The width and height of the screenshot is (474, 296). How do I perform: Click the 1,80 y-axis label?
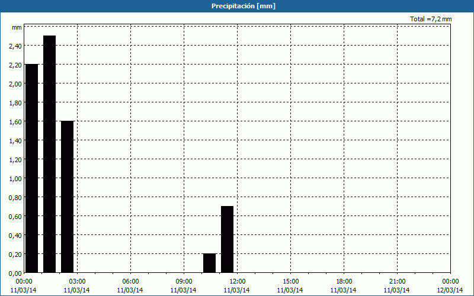(x=15, y=102)
